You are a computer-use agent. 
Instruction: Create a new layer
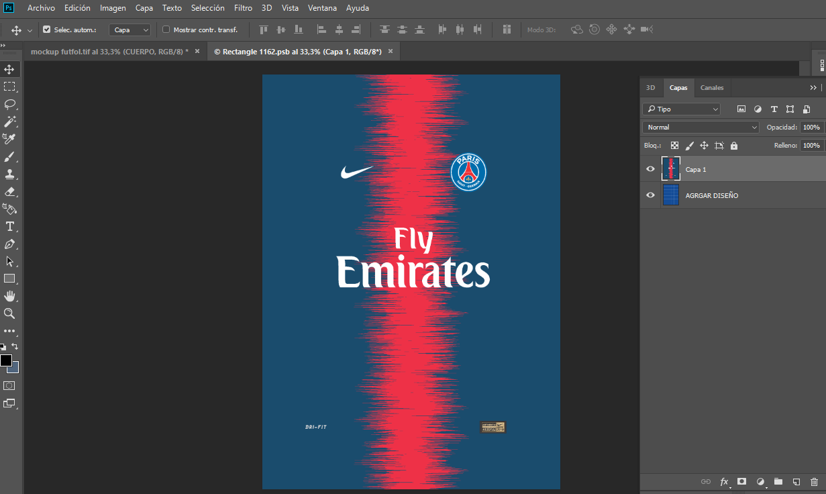795,481
